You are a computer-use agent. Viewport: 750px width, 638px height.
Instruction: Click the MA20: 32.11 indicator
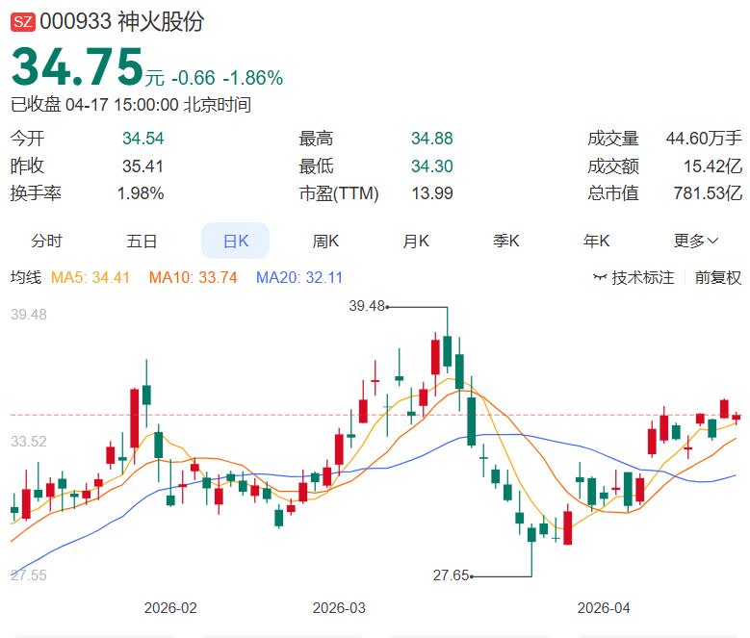(x=299, y=277)
